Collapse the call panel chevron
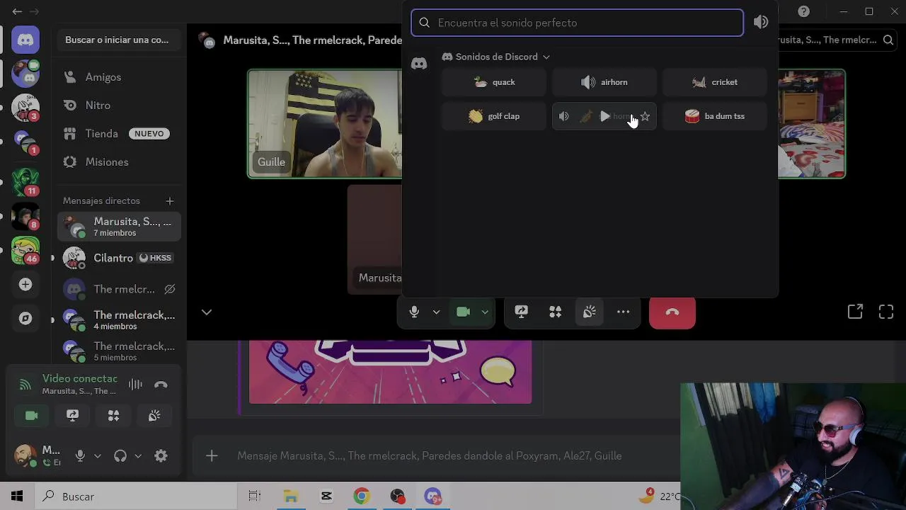906x510 pixels. pyautogui.click(x=207, y=312)
